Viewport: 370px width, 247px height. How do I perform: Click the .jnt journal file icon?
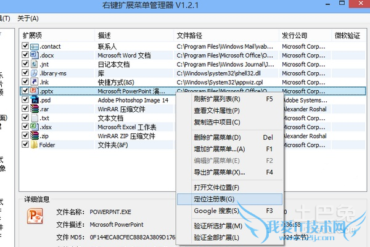point(34,64)
